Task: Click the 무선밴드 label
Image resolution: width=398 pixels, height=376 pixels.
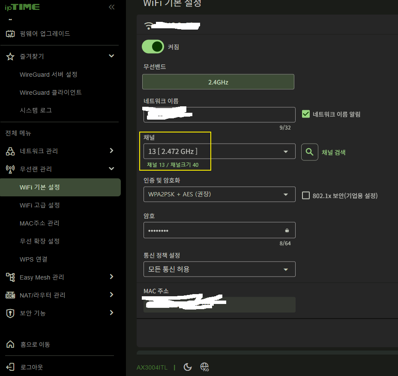Action: pyautogui.click(x=155, y=67)
